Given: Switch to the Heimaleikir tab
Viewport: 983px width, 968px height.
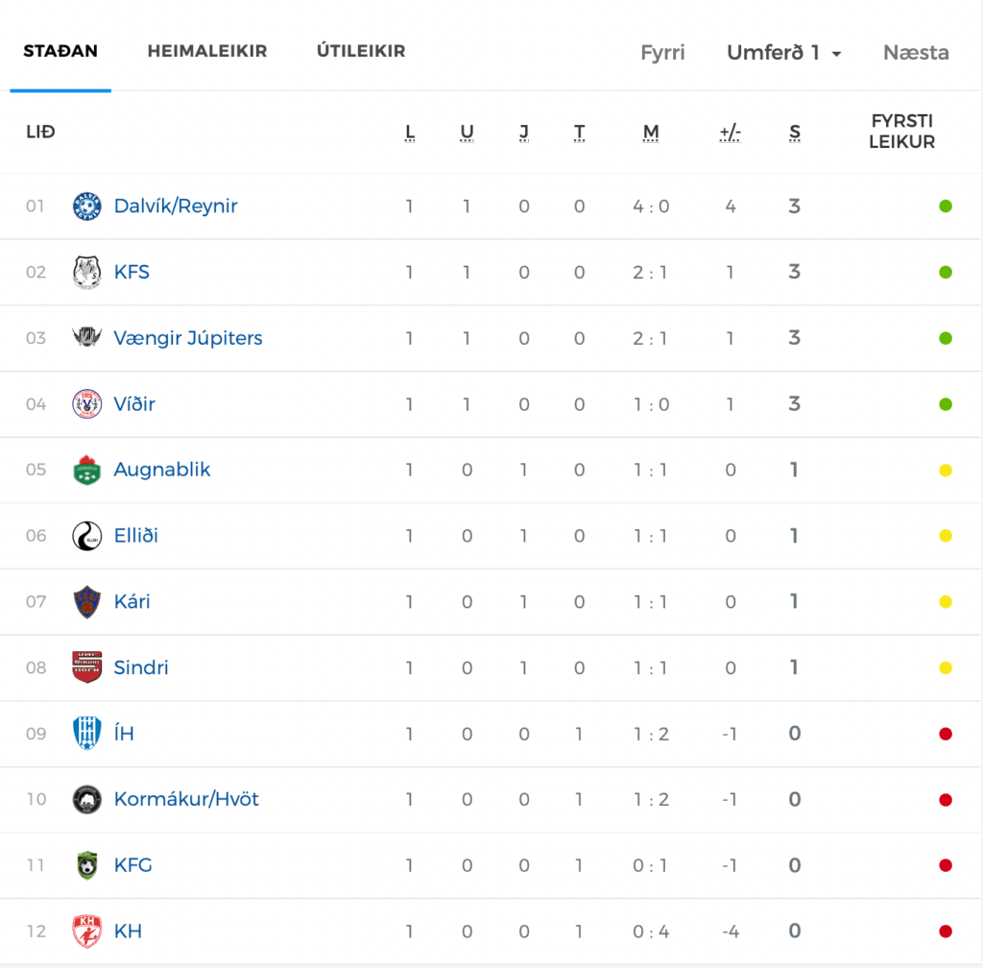Looking at the screenshot, I should 207,51.
